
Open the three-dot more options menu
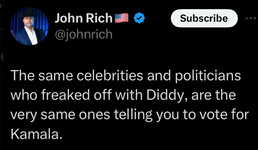coord(251,18)
